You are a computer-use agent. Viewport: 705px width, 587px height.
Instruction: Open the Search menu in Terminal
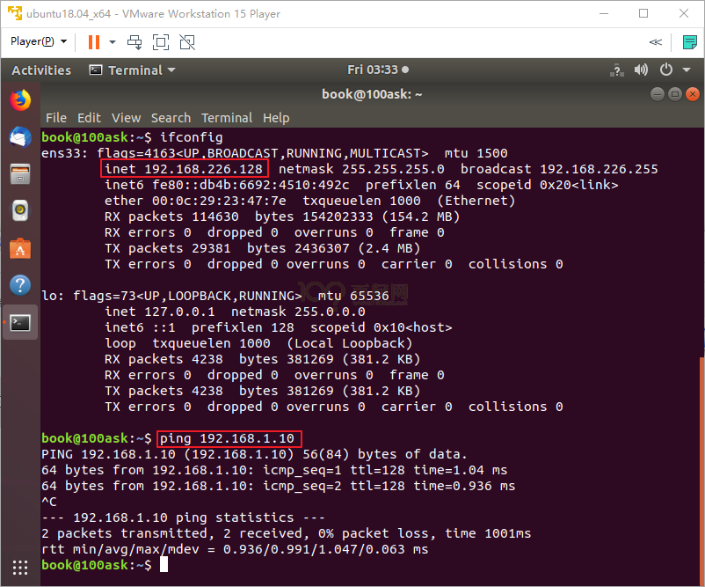tap(171, 118)
